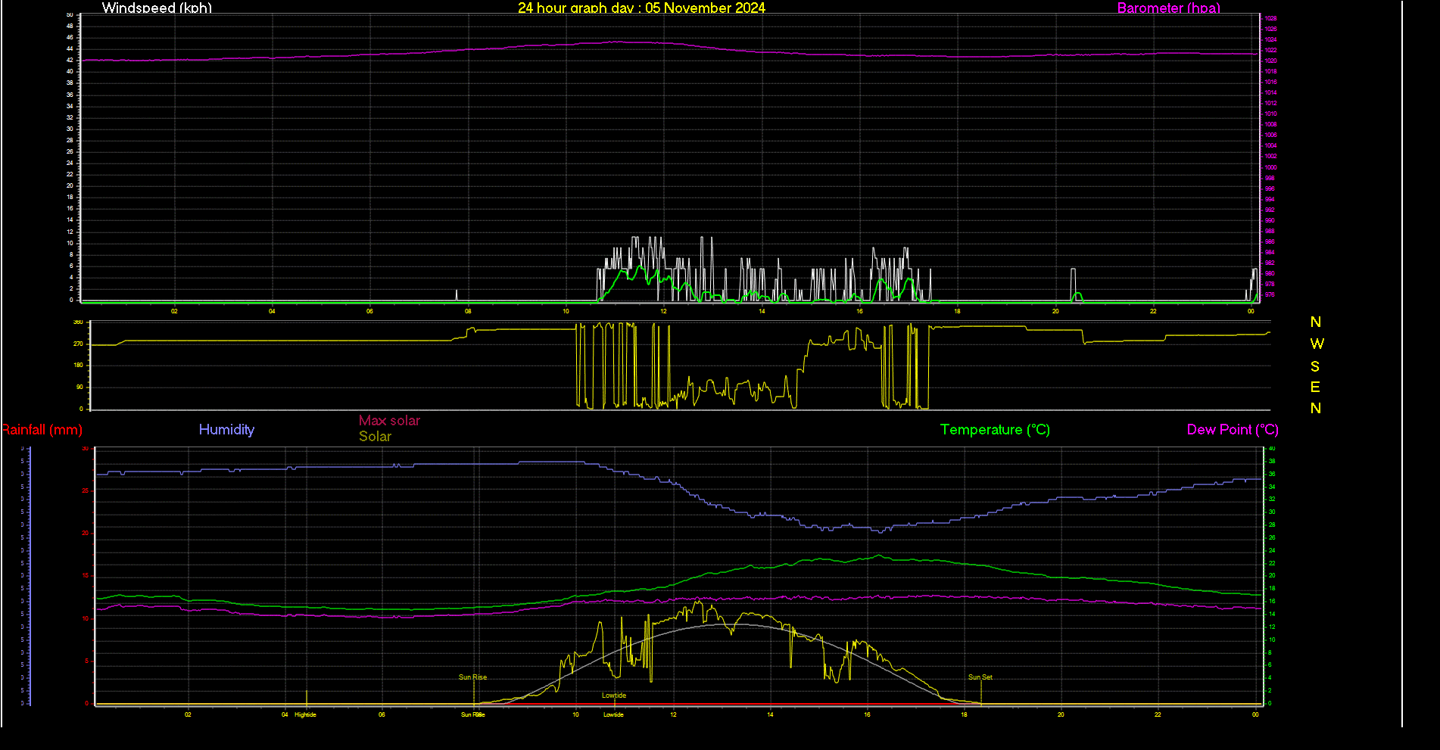Click the bottom 'N' compass letter
The width and height of the screenshot is (1440, 750).
[1316, 409]
